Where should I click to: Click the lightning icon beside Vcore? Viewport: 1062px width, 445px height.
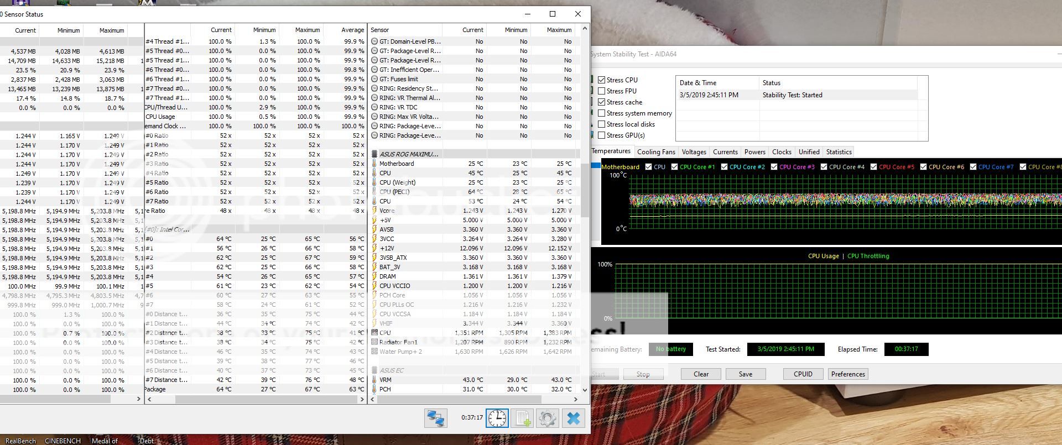click(374, 211)
